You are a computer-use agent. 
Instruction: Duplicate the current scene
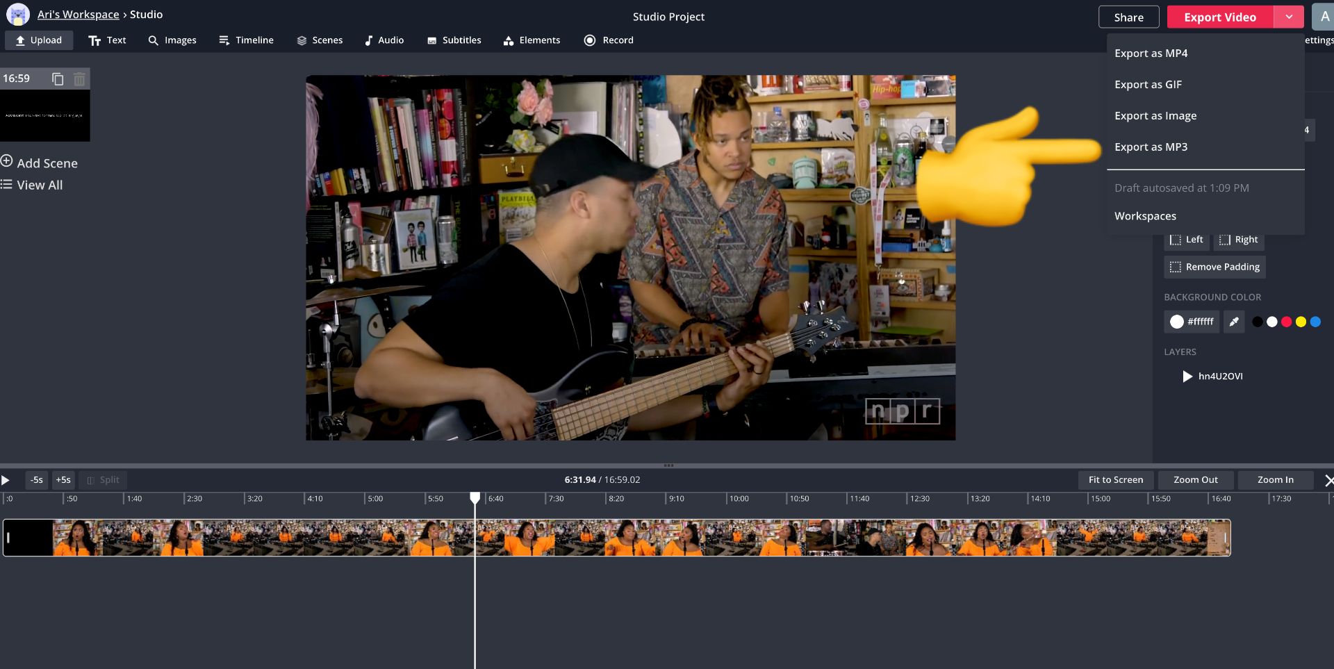click(58, 79)
